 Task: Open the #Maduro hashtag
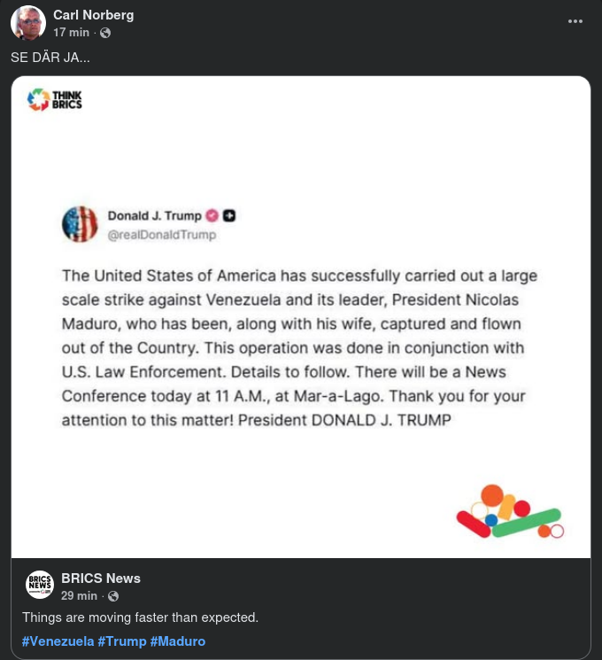(x=178, y=641)
